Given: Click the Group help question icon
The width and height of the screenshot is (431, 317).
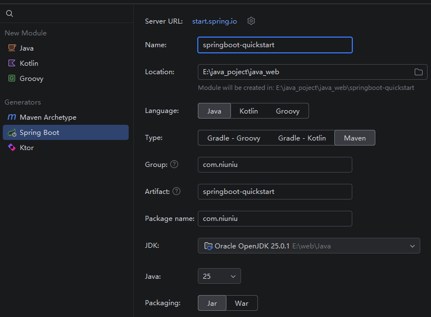Looking at the screenshot, I should [x=174, y=164].
